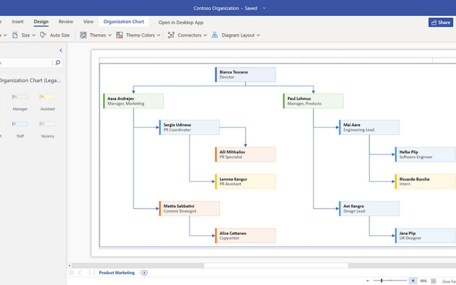Select the Jana Piip UX Designer box
This screenshot has width=456, height=285.
[425, 235]
